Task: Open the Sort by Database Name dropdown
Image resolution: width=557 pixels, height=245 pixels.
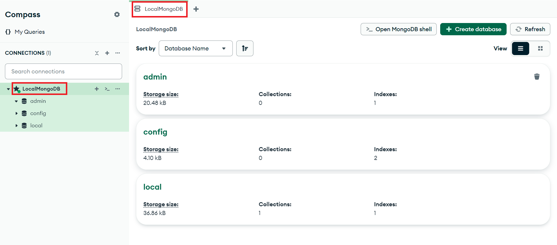Action: 196,48
